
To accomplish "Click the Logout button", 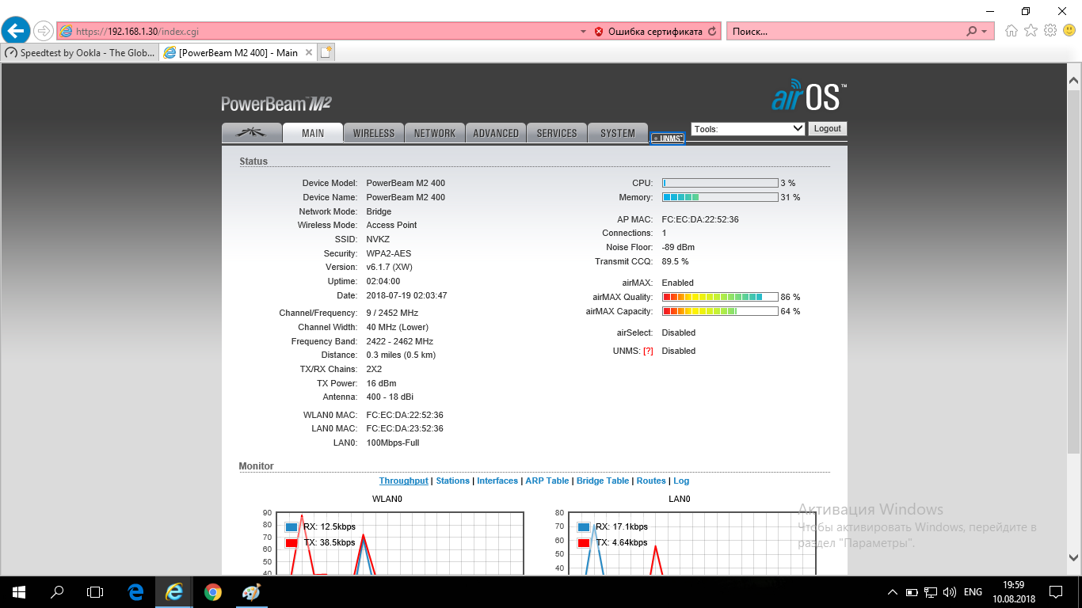I will 827,128.
